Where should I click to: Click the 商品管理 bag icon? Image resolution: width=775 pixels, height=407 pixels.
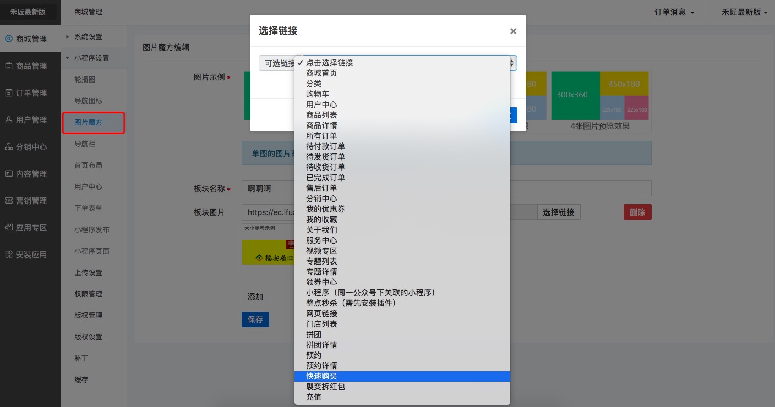[9, 66]
